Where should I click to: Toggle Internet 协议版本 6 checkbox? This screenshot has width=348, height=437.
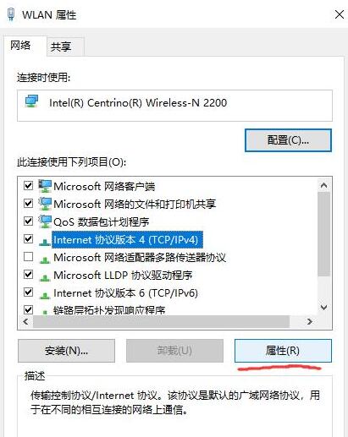point(28,292)
